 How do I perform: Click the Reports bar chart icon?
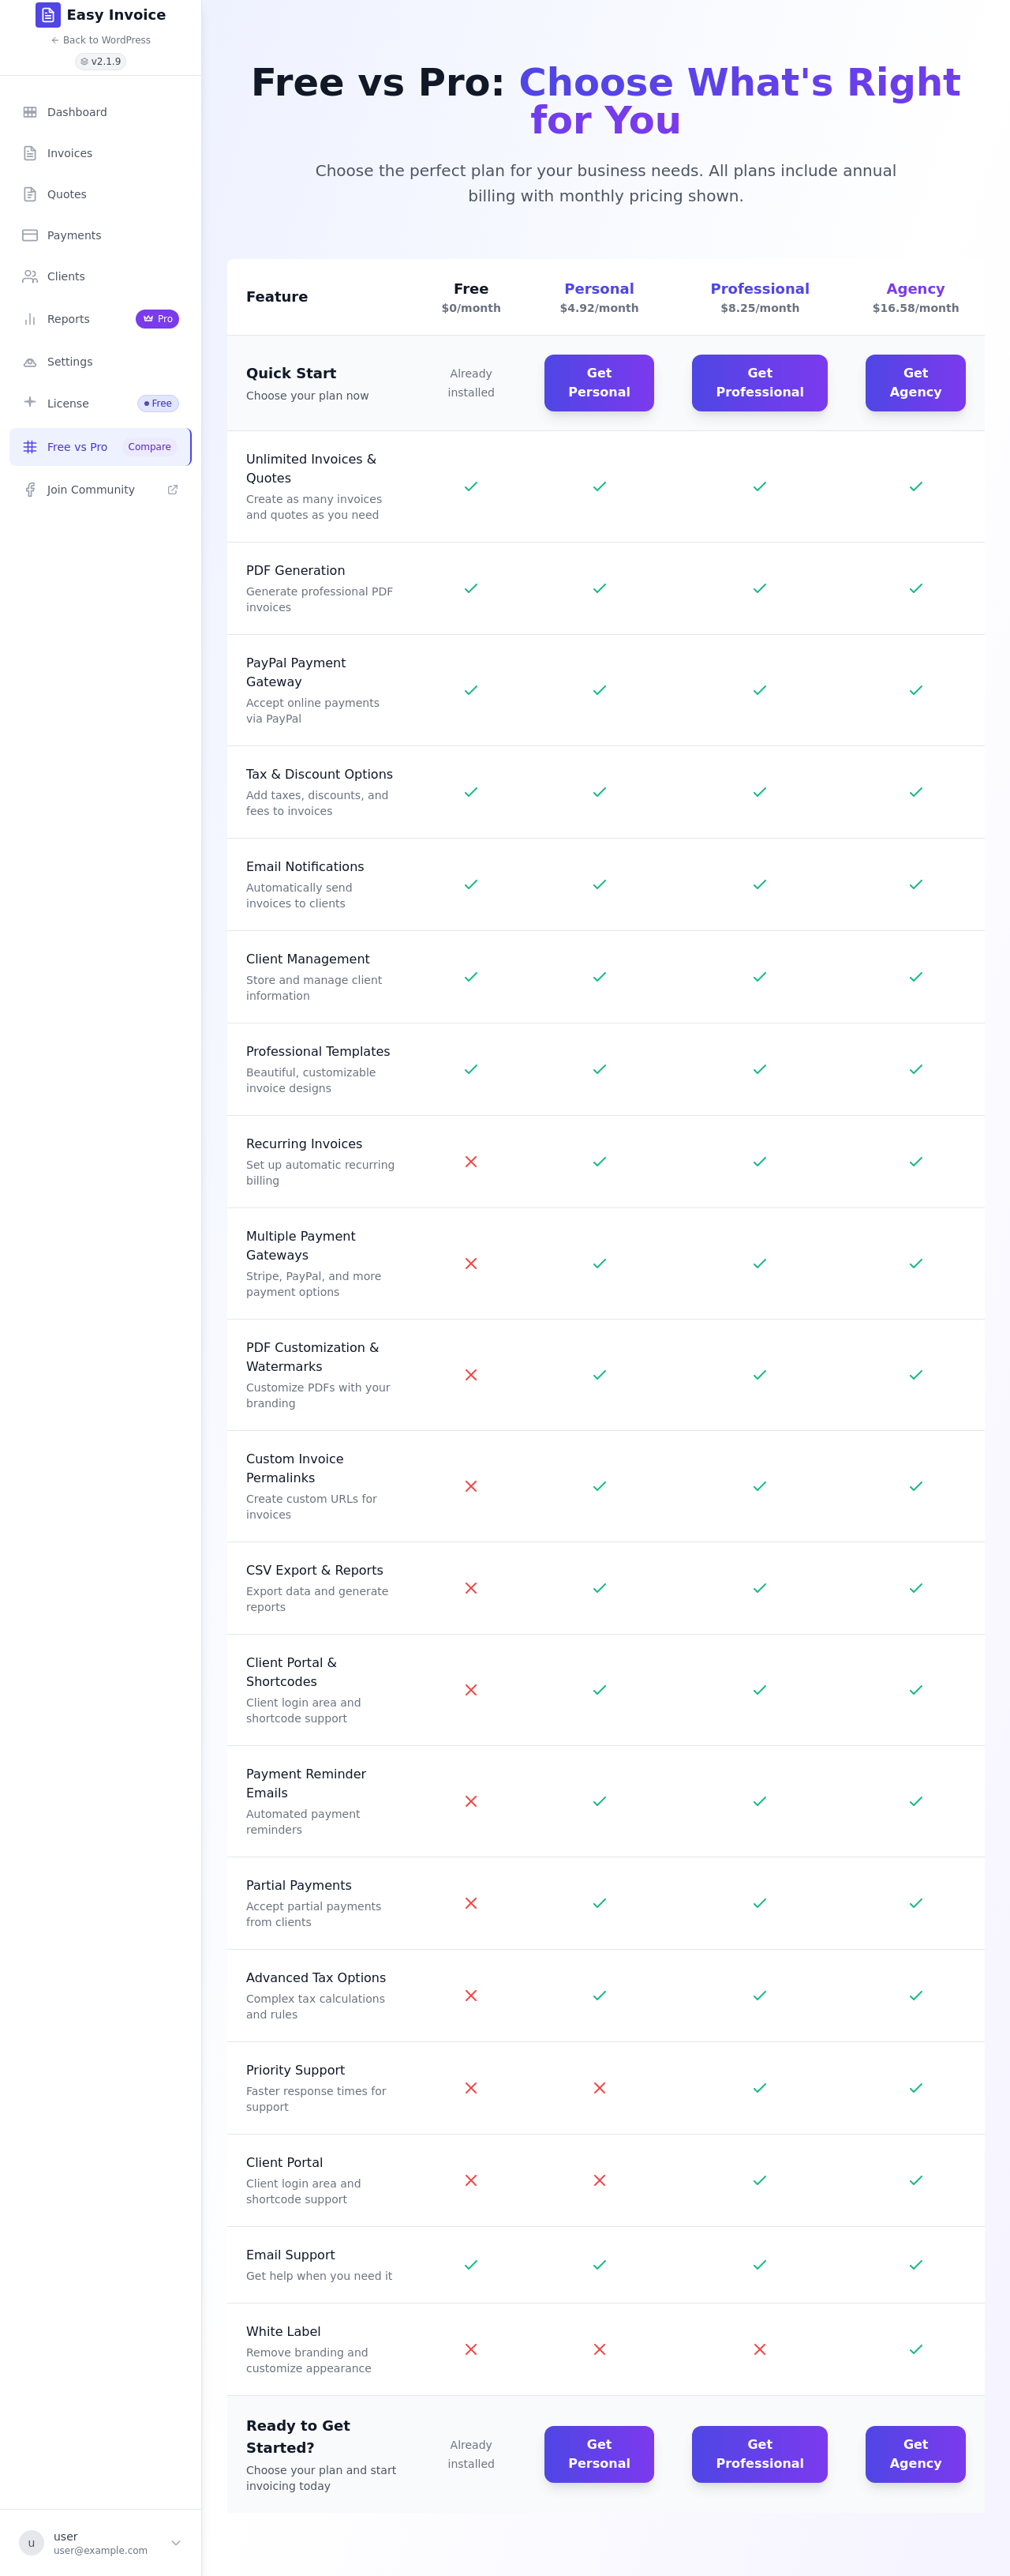tap(30, 319)
